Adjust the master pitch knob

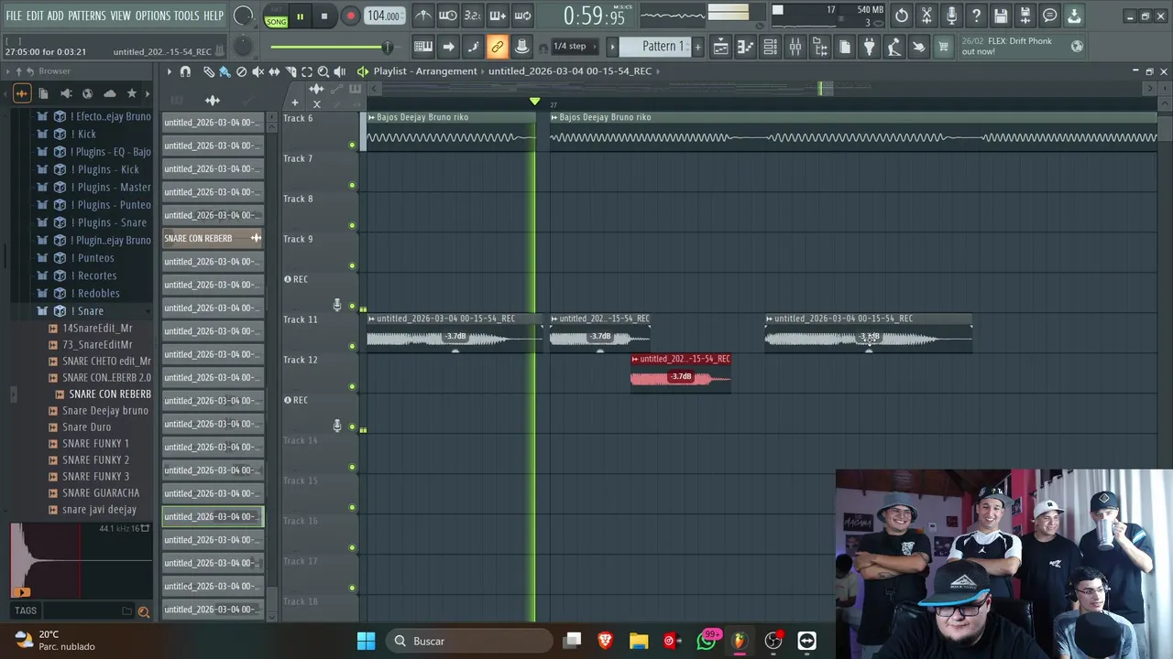(242, 47)
